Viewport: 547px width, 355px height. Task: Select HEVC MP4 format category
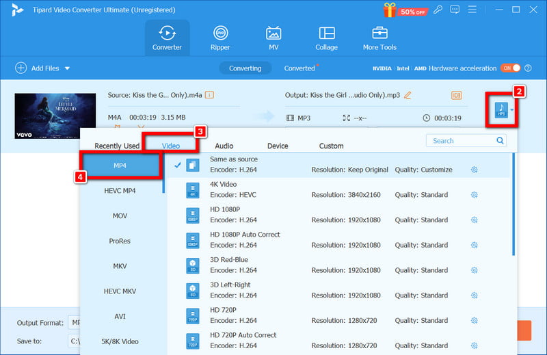pyautogui.click(x=120, y=191)
